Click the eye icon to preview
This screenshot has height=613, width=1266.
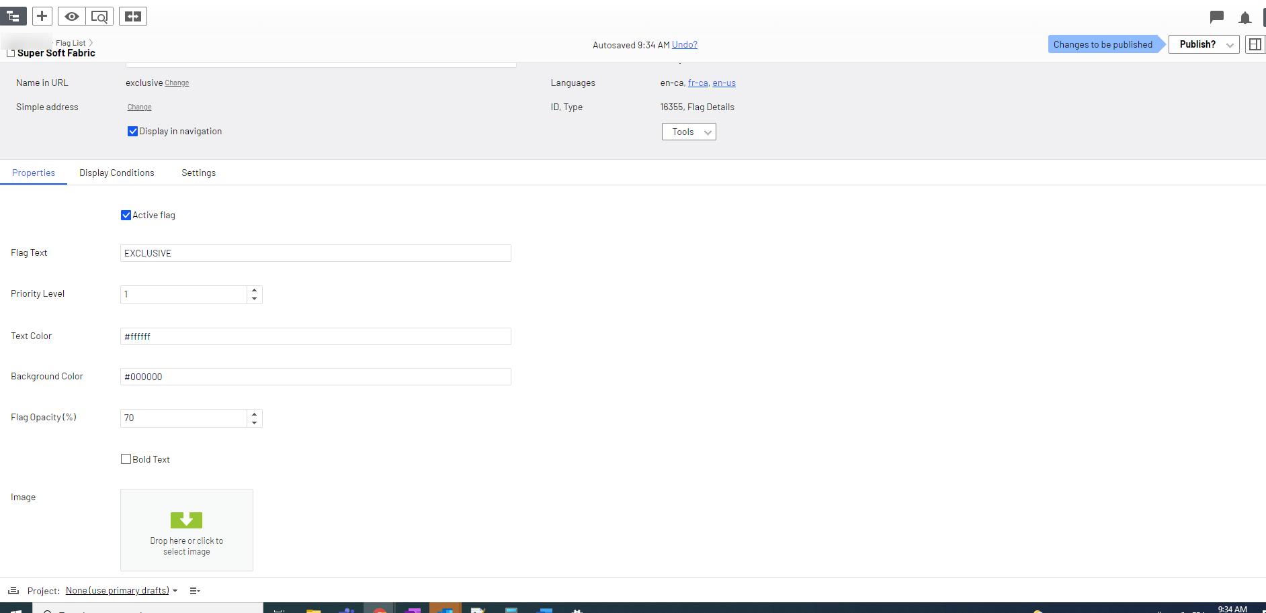pos(71,16)
